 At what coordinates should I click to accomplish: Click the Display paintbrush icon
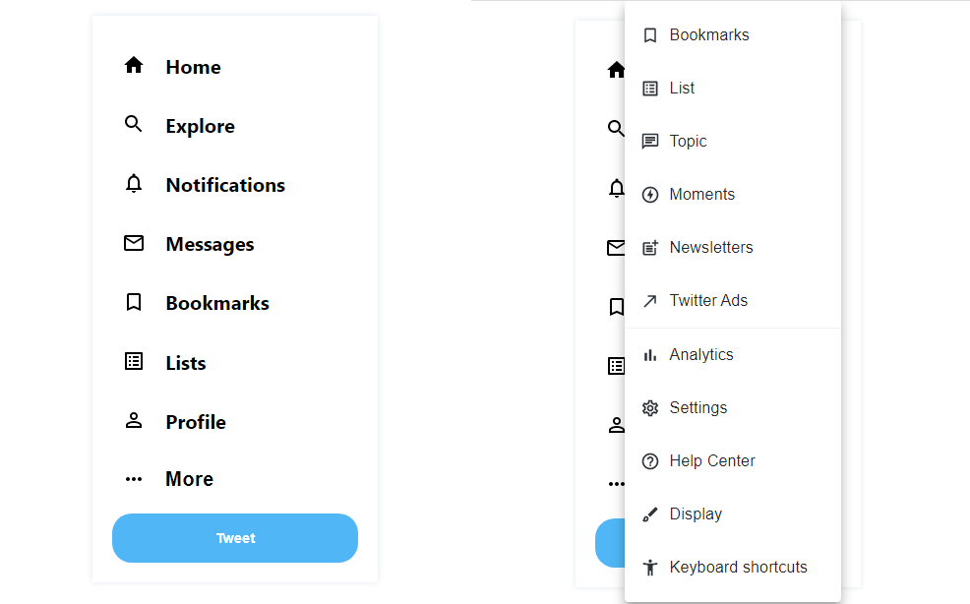(x=649, y=513)
